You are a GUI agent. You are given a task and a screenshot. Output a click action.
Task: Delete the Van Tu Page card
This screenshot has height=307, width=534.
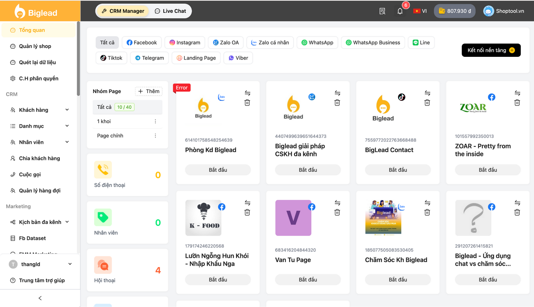tap(337, 212)
